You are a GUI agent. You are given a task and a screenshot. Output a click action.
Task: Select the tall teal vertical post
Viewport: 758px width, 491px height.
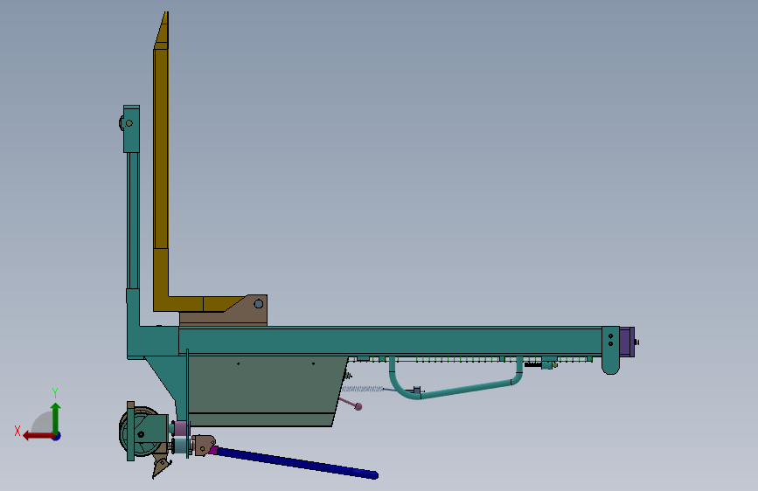133,220
